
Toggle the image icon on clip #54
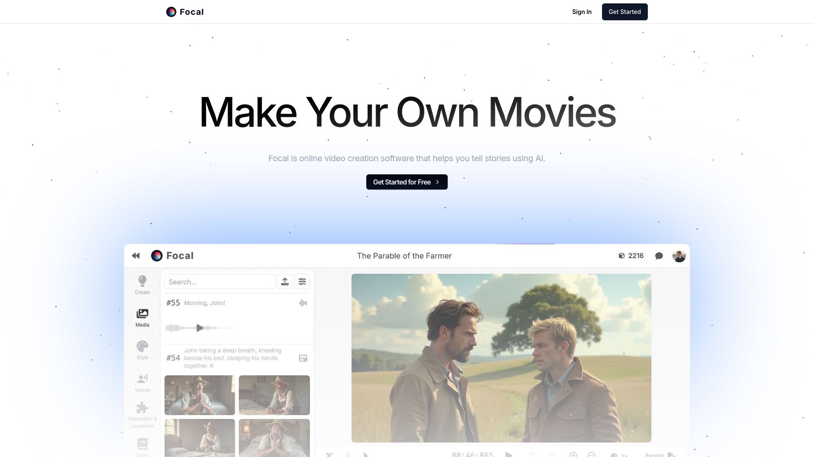(303, 358)
